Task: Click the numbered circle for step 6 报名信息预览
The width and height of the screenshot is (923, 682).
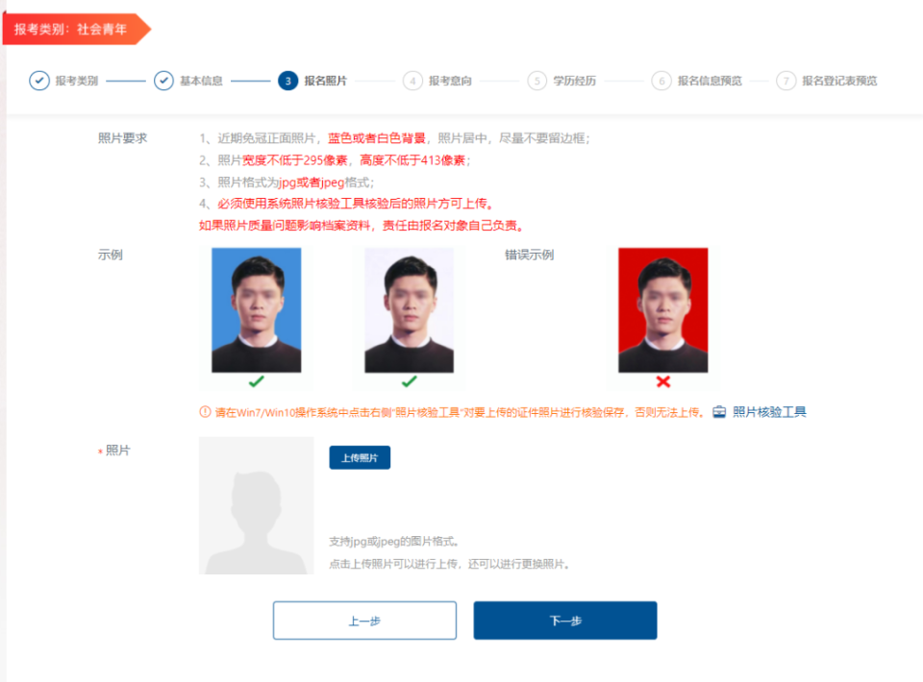Action: tap(661, 81)
